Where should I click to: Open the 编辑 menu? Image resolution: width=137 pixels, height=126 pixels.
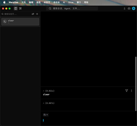click(x=31, y=2)
